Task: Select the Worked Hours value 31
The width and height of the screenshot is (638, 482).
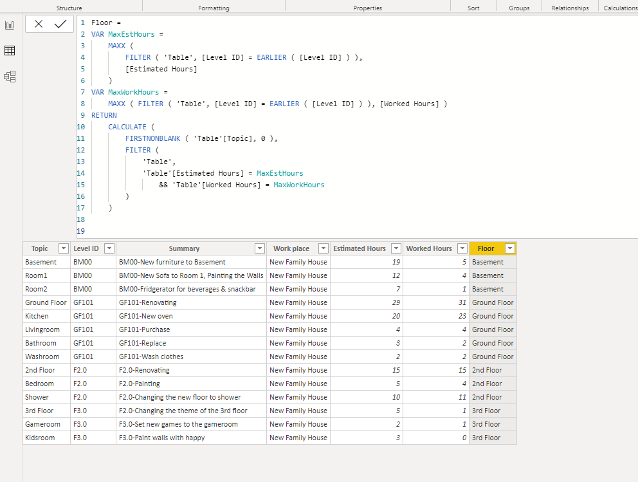Action: (436, 302)
